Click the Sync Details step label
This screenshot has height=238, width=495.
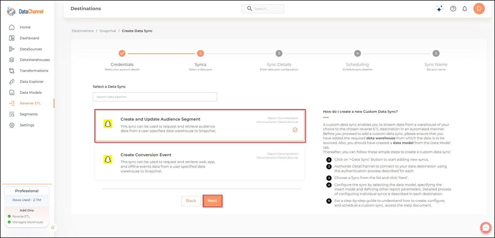(x=279, y=65)
